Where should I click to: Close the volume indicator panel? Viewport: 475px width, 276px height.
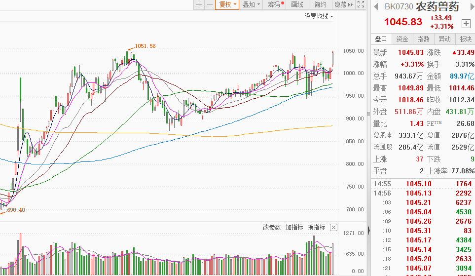point(334,228)
